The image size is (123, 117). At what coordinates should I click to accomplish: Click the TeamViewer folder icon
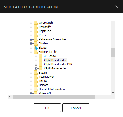click(x=36, y=77)
